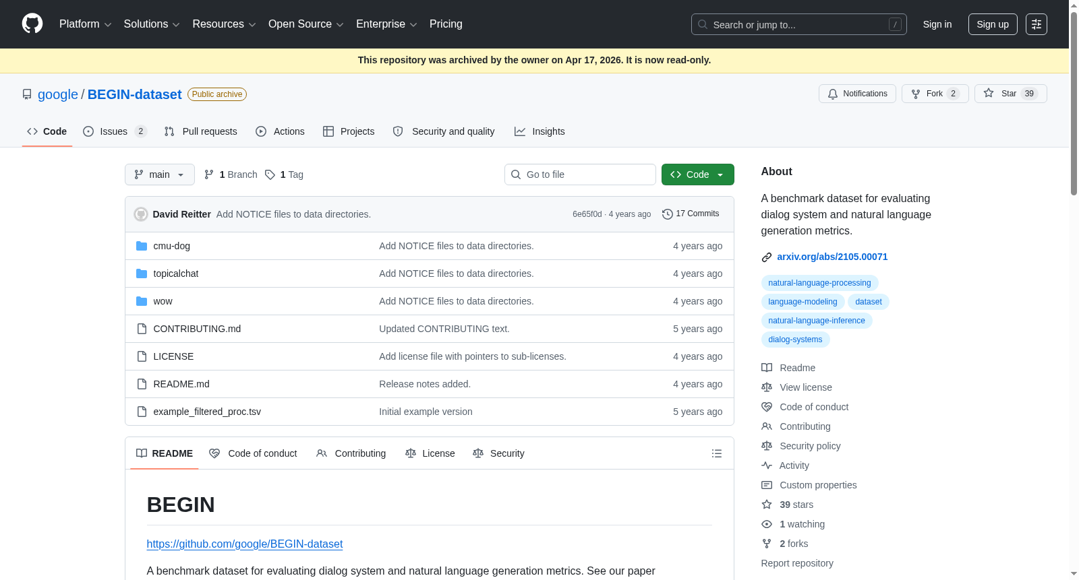Screen dimensions: 1079x580
Task: View the 17 Commits history
Action: pyautogui.click(x=691, y=214)
